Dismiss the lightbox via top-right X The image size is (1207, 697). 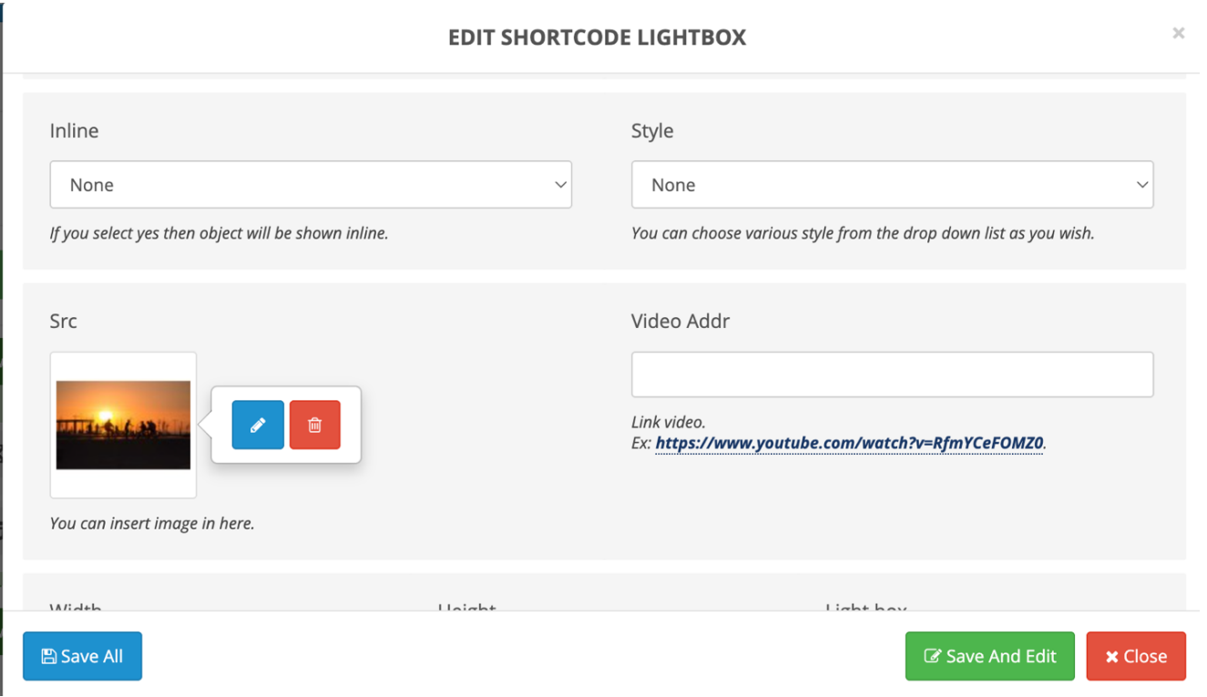tap(1178, 34)
